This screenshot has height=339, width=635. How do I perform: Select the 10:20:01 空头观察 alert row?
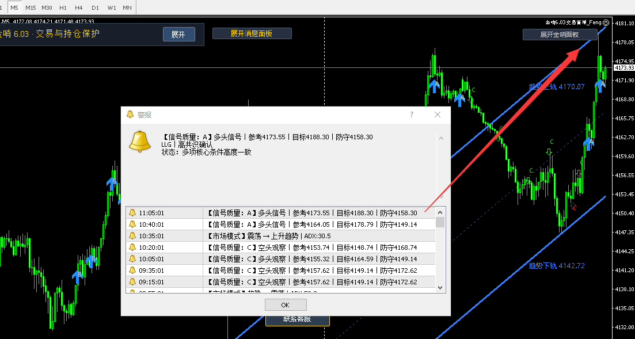point(280,247)
